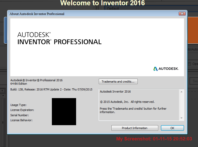Click the '© 2015 Autodesk, Inc.' copyright line

pos(127,102)
